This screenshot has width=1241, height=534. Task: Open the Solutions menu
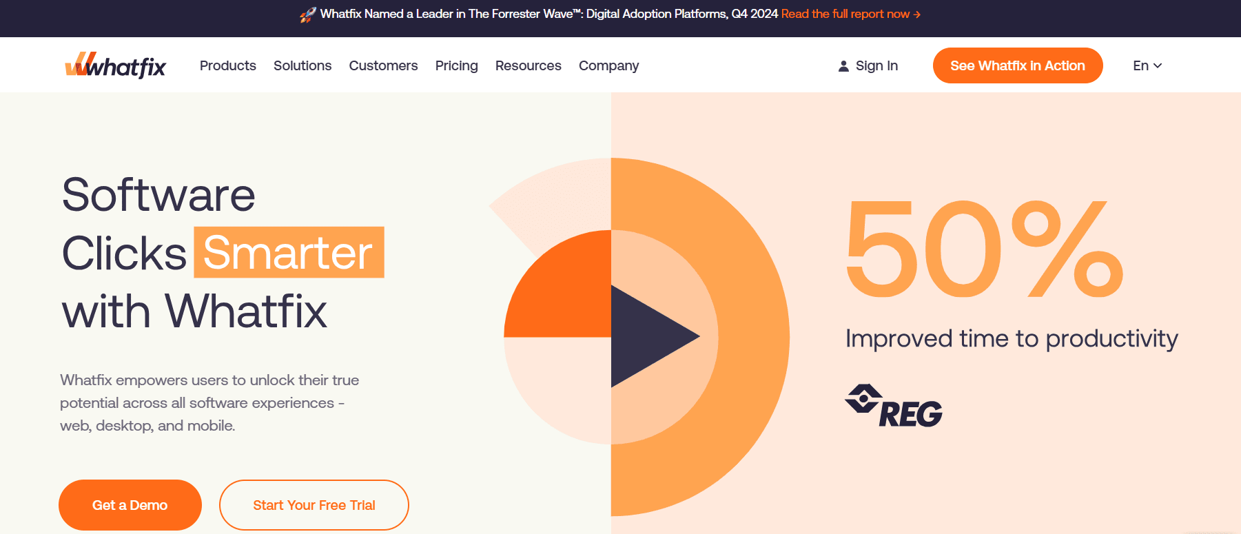point(302,65)
